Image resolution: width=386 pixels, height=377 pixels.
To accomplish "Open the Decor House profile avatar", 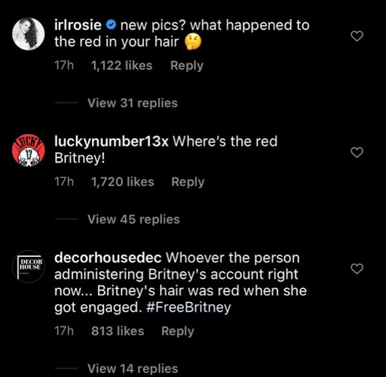I will pyautogui.click(x=28, y=267).
